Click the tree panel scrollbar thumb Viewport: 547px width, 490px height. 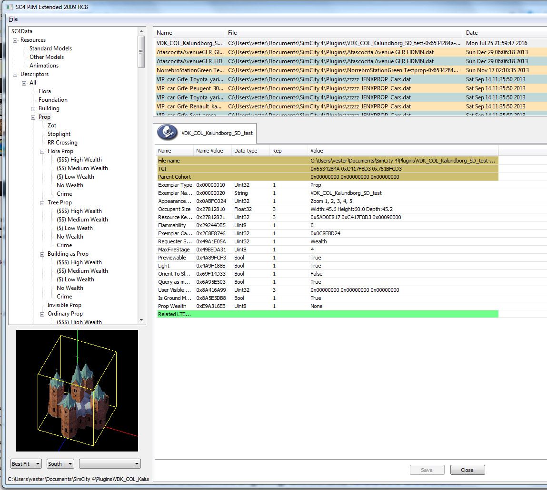(x=141, y=52)
